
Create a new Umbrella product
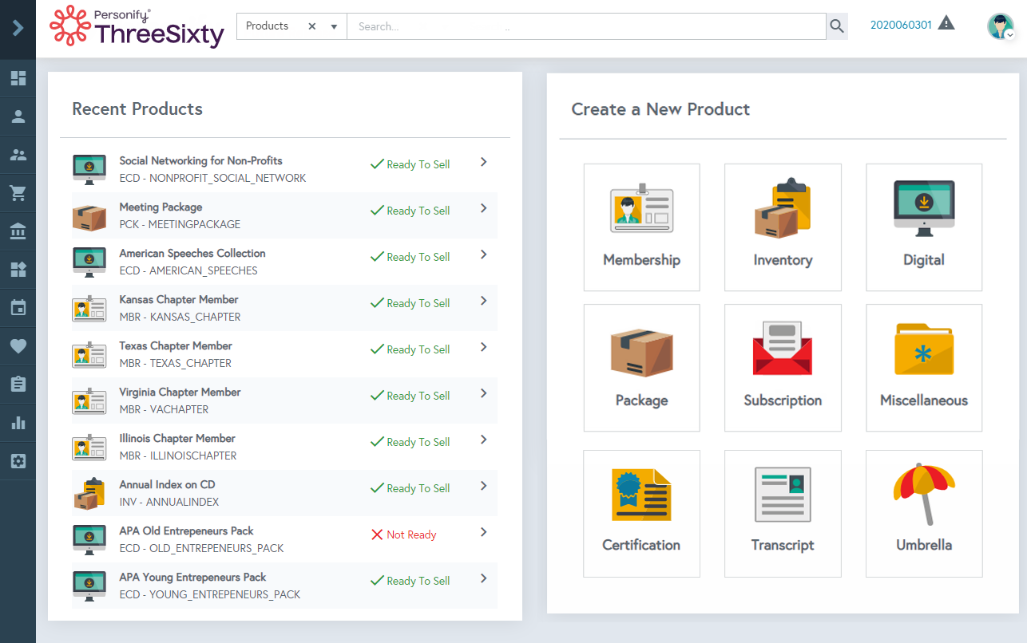(924, 514)
